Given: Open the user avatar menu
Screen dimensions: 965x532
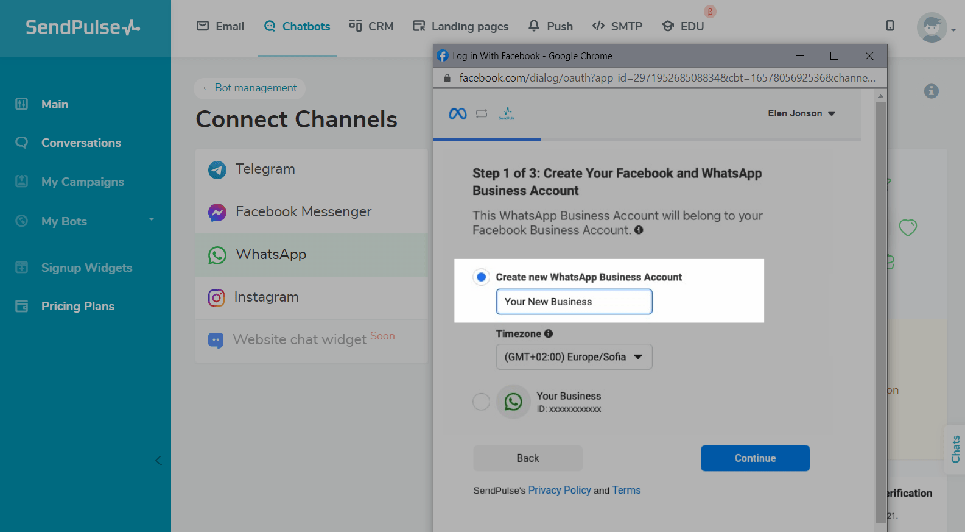Looking at the screenshot, I should [936, 27].
